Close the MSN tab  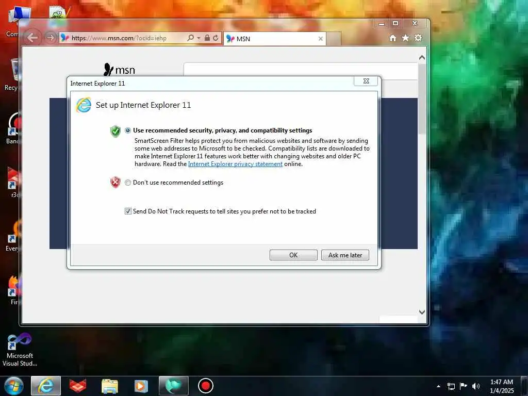click(x=321, y=39)
